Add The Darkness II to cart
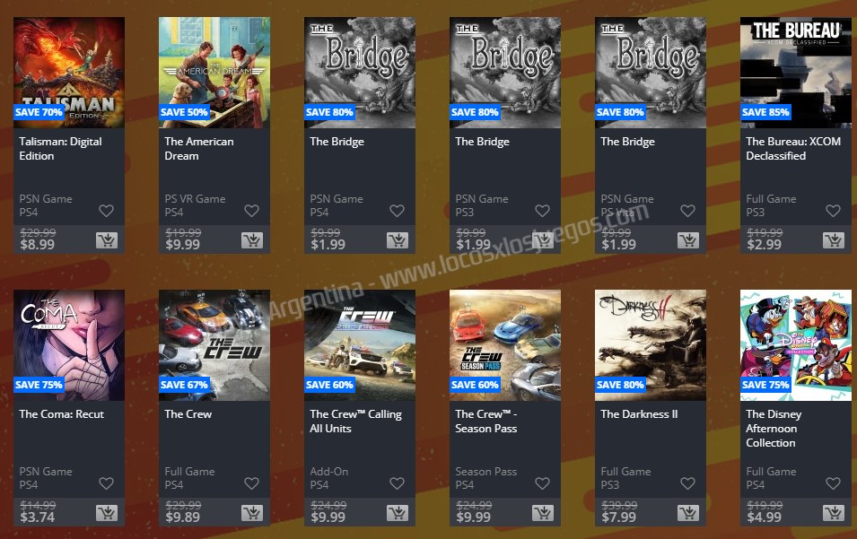This screenshot has width=857, height=539. 688,513
